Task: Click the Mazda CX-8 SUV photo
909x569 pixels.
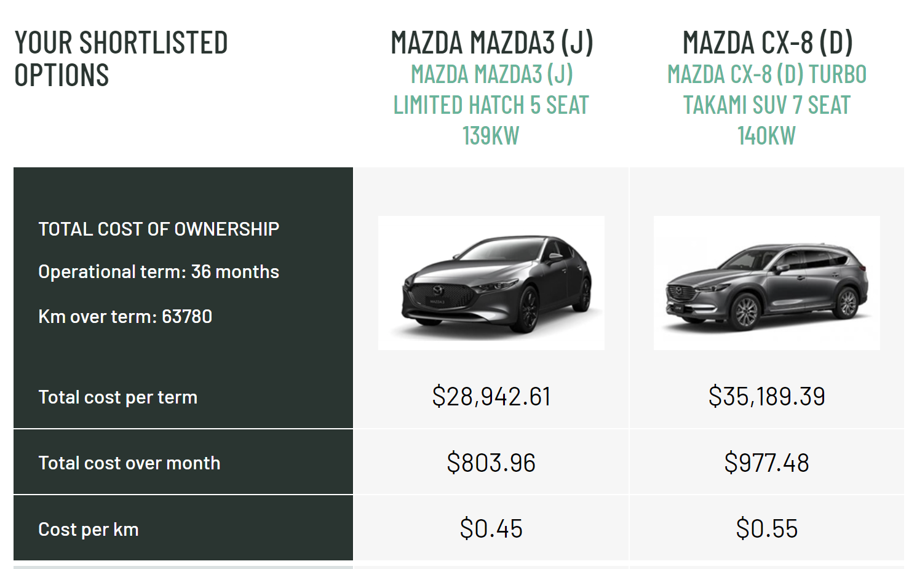Action: point(766,283)
